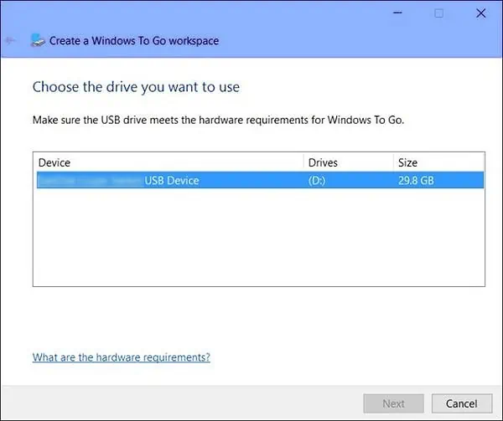Viewport: 503px width, 421px height.
Task: Select the USB Device row
Action: click(260, 180)
